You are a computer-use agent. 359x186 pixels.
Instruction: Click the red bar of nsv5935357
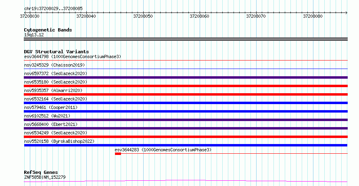click(186, 94)
